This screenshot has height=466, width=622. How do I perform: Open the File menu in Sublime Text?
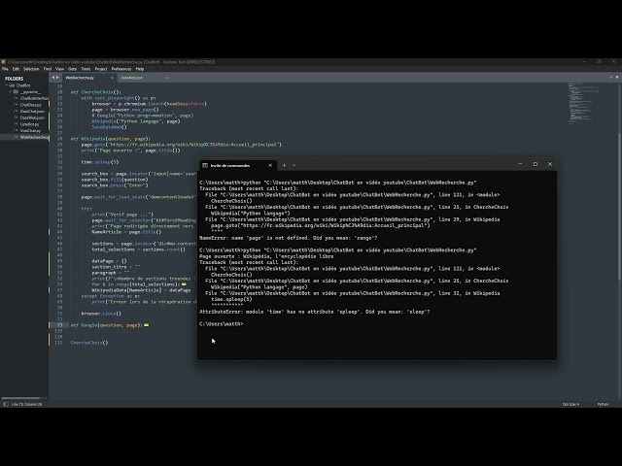[x=5, y=69]
